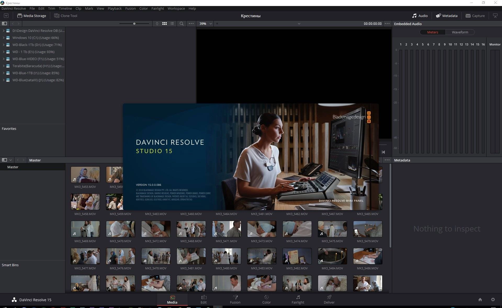Click the viewer timecode 00:00:00:00 field
Image resolution: width=502 pixels, height=308 pixels.
373,24
